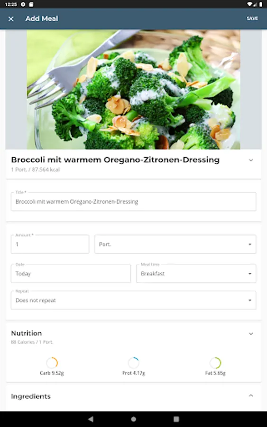
Task: Tap the Android recent apps button
Action: pos(176,419)
